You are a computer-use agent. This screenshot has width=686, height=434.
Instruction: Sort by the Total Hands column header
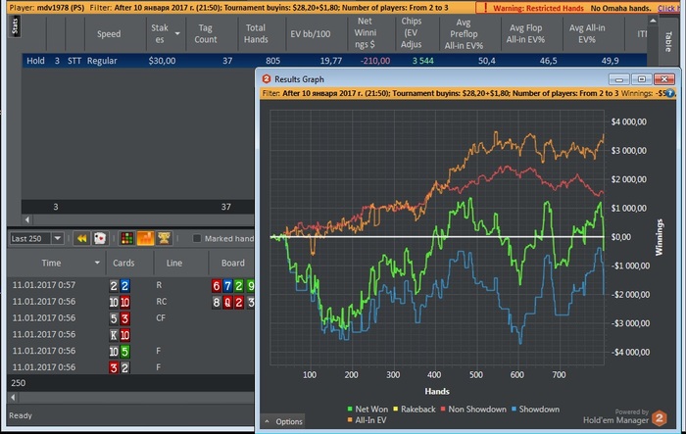(x=256, y=33)
